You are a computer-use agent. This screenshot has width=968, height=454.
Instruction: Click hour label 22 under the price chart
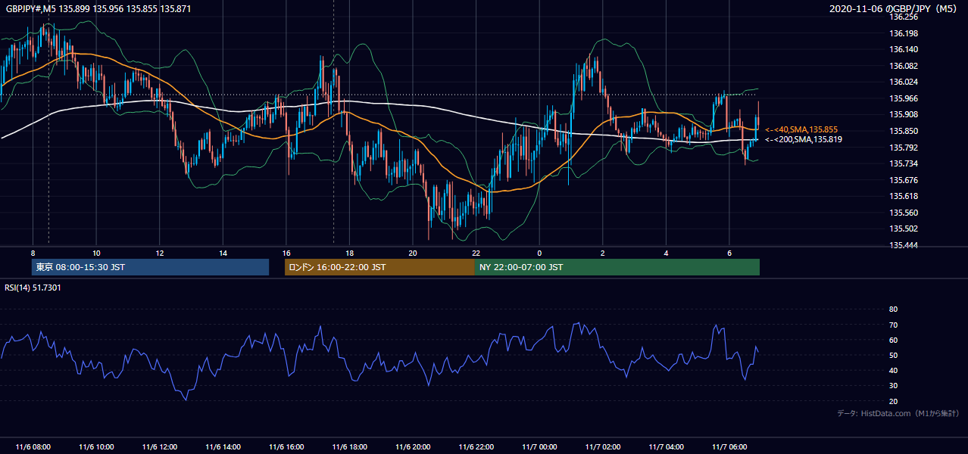coord(476,253)
